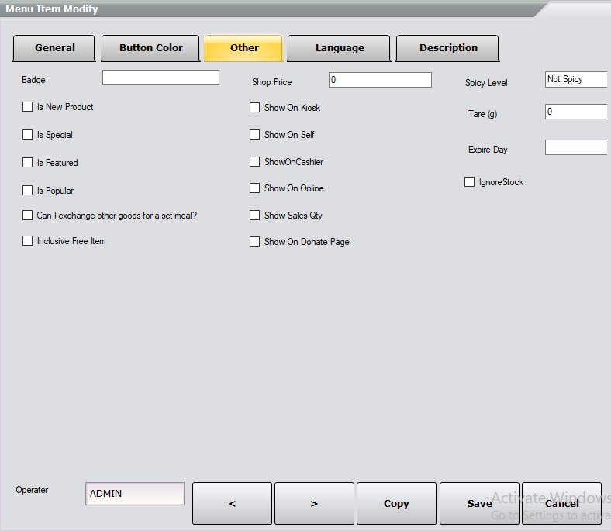Cancel the menu item modification
611x531 pixels.
tap(562, 503)
